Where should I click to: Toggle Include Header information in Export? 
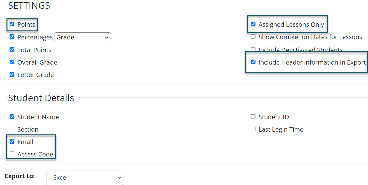253,62
